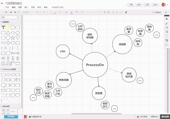Select the Text T shape

[x=3, y=27]
